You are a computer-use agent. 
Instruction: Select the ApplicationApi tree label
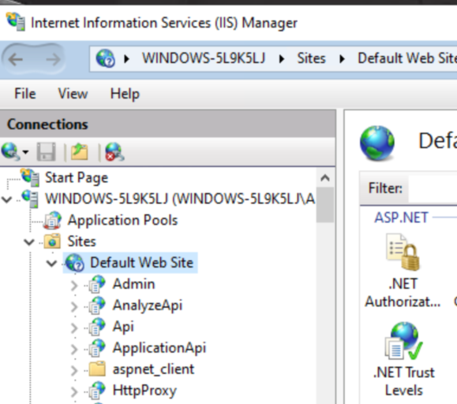coord(159,348)
